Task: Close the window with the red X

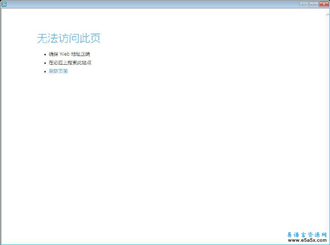Action: pyautogui.click(x=323, y=4)
